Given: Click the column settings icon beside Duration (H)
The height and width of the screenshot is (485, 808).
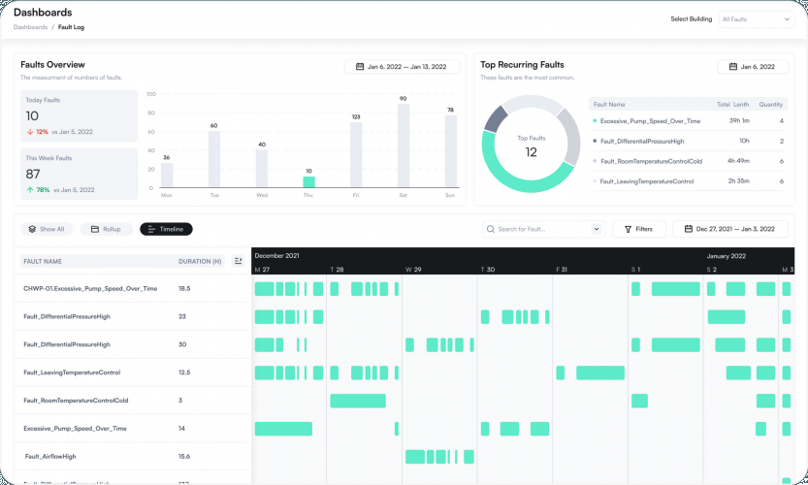Looking at the screenshot, I should pos(238,261).
